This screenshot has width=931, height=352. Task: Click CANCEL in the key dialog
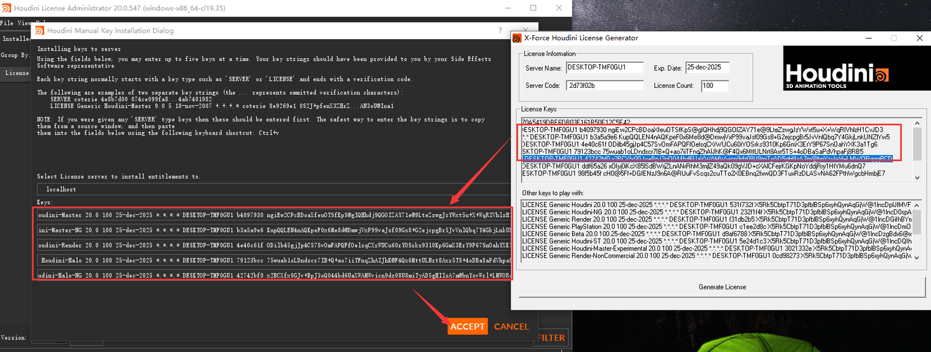[x=511, y=327]
